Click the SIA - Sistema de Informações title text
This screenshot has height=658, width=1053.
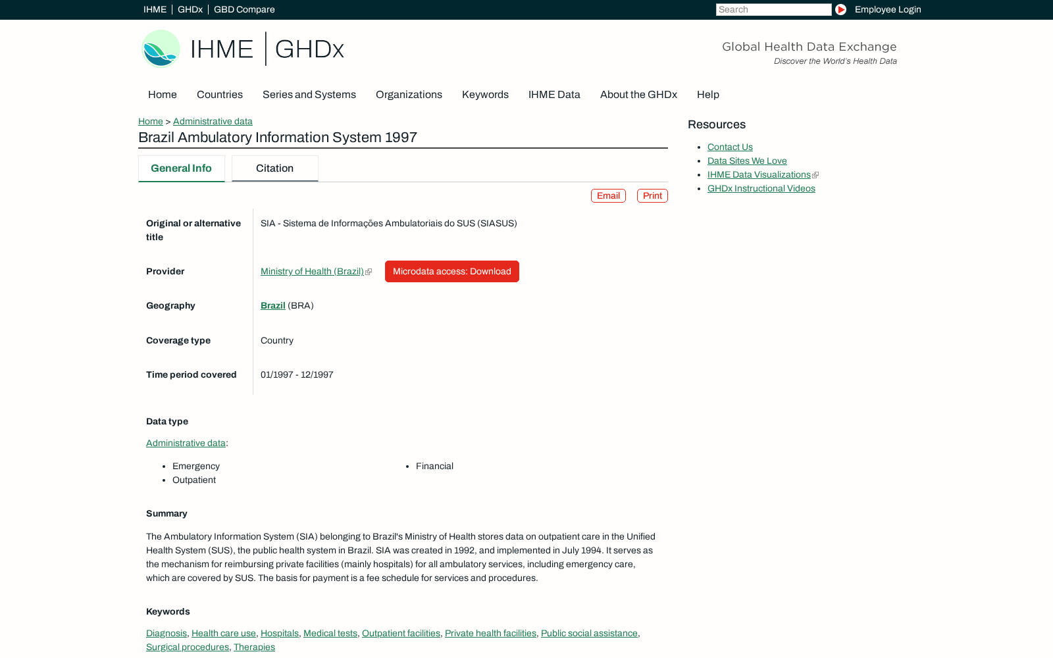389,223
